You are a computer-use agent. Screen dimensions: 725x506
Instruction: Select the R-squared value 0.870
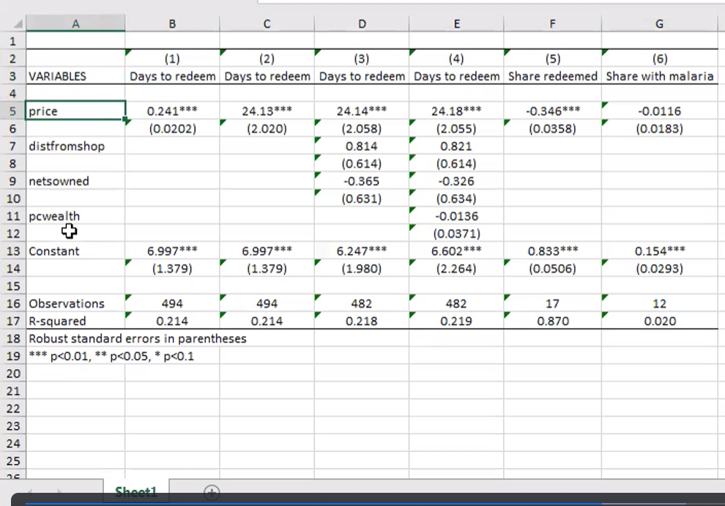click(552, 321)
